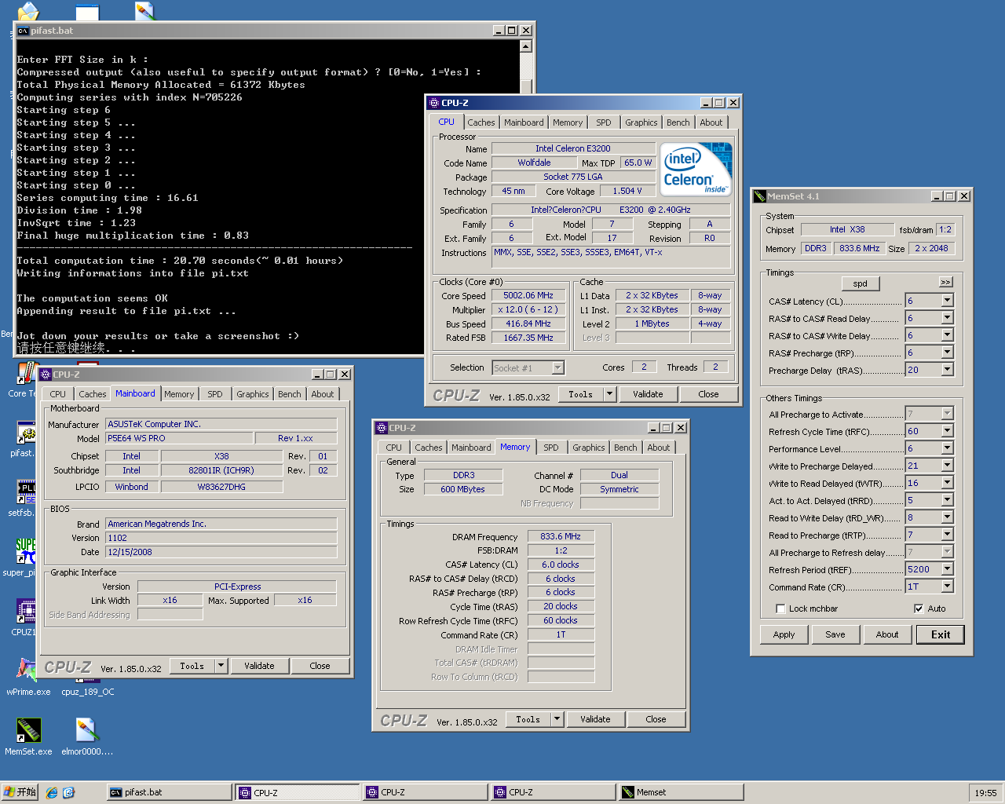Open Bench tab in the CPU-Z Memory window
The height and width of the screenshot is (804, 1005).
(625, 448)
